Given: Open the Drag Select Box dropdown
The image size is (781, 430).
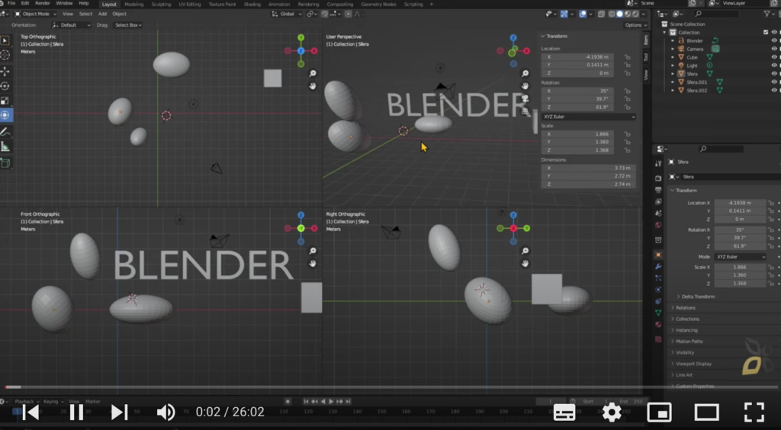Looking at the screenshot, I should click(128, 25).
